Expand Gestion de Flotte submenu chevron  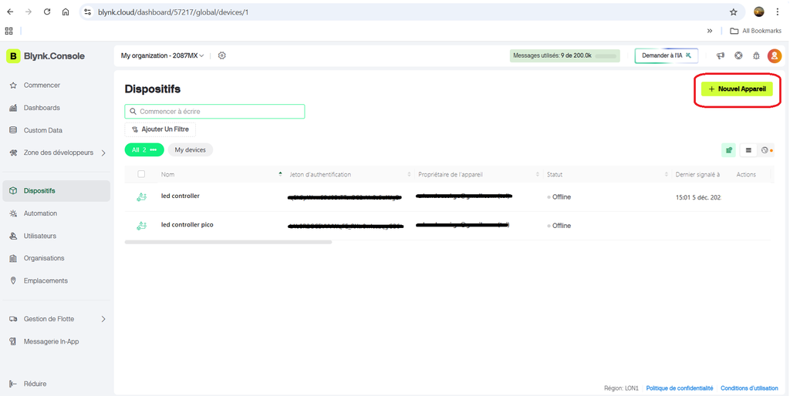coord(103,319)
